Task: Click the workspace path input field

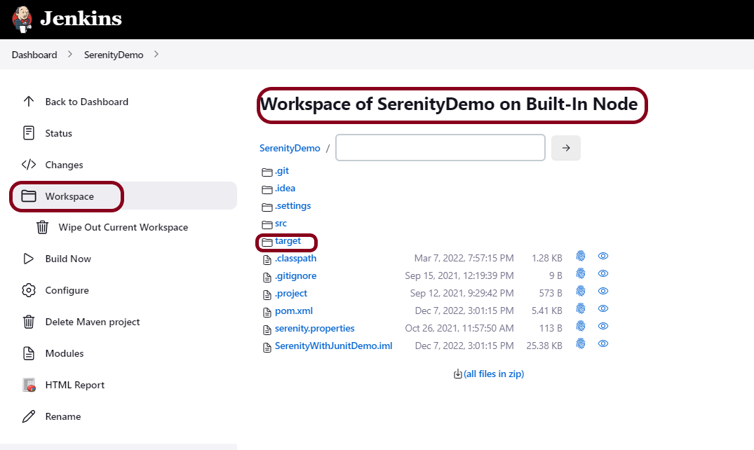Action: pos(440,148)
